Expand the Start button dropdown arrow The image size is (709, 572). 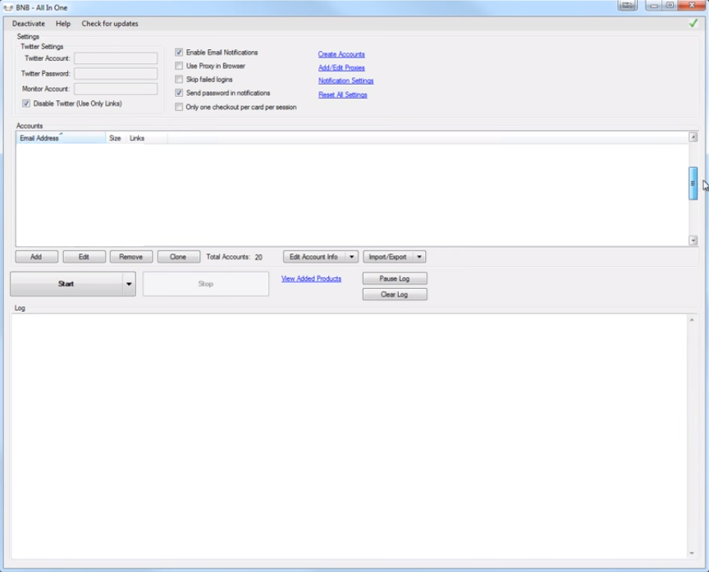coord(128,284)
